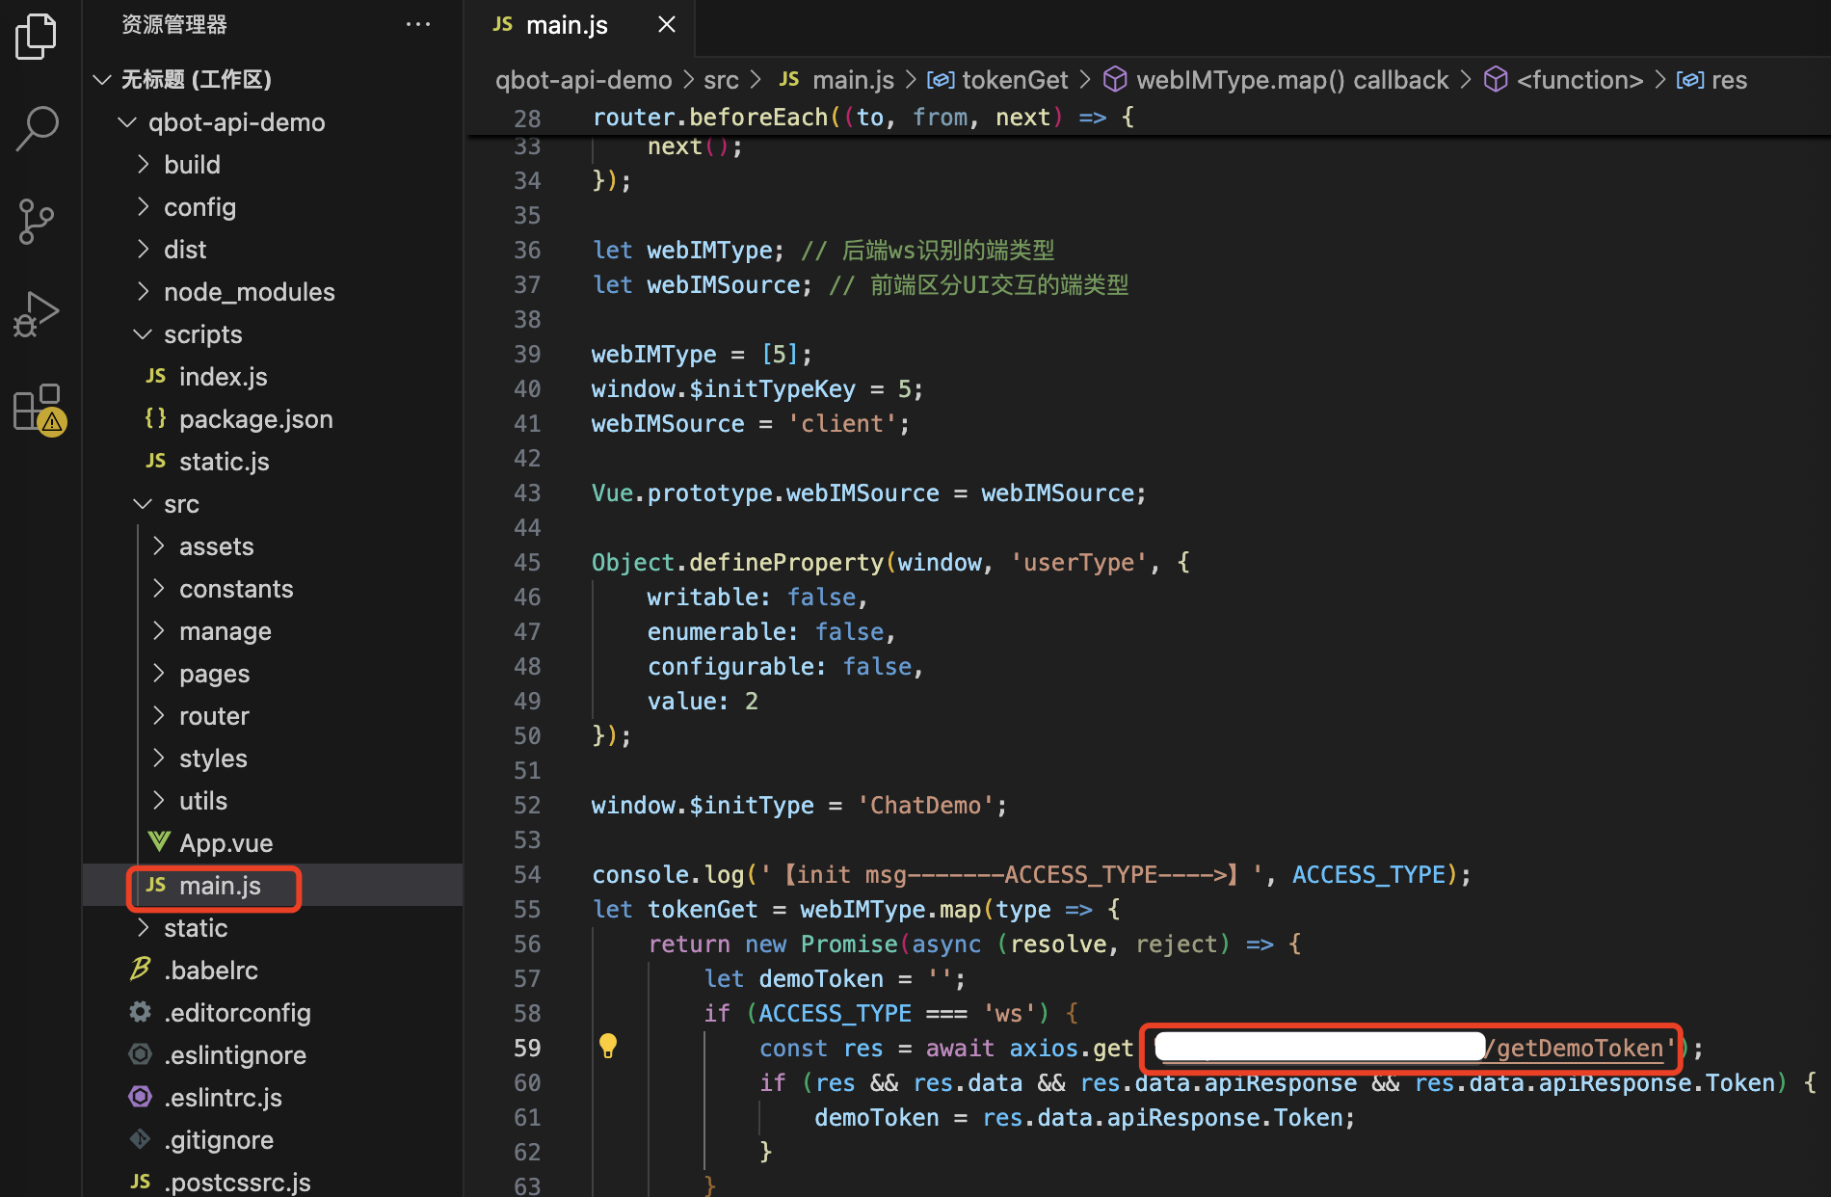The image size is (1831, 1197).
Task: Open the Search view icon
Action: click(37, 128)
